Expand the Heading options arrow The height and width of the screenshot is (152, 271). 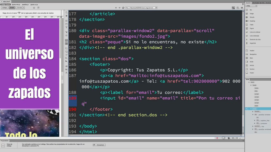click(249, 21)
